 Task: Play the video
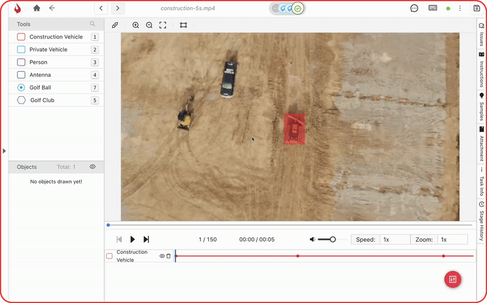coord(133,240)
